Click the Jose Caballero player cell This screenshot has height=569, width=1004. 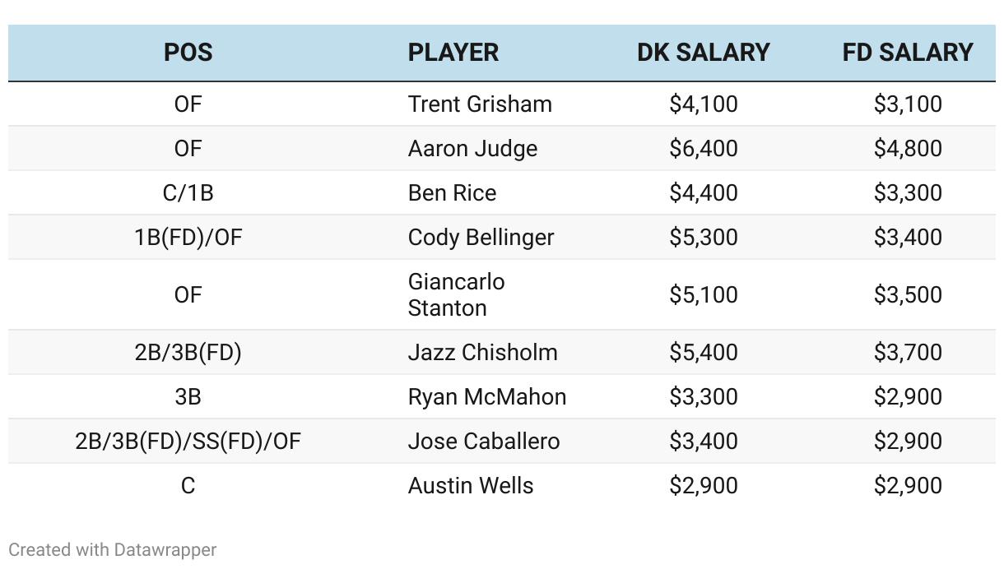(x=484, y=442)
